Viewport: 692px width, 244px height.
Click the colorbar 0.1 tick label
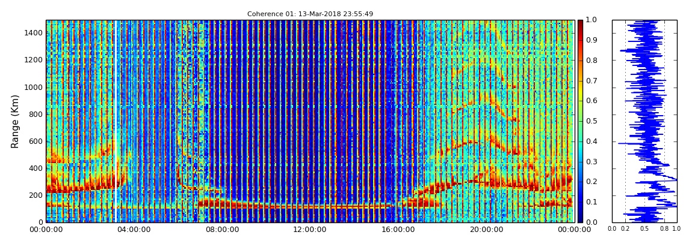coord(590,202)
